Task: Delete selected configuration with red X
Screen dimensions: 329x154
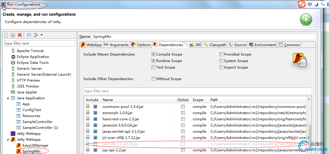Action: point(20,35)
